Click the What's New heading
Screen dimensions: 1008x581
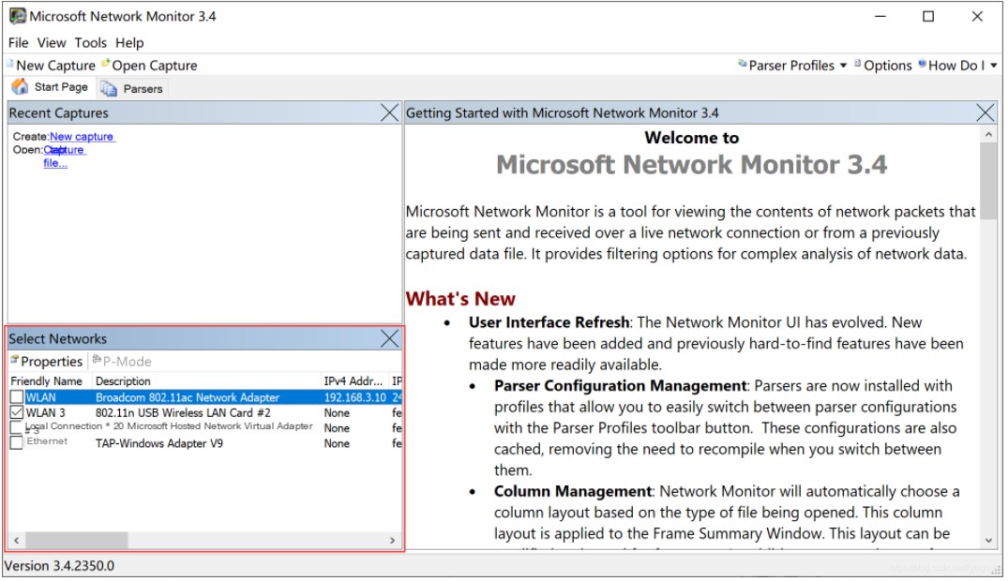pos(461,300)
